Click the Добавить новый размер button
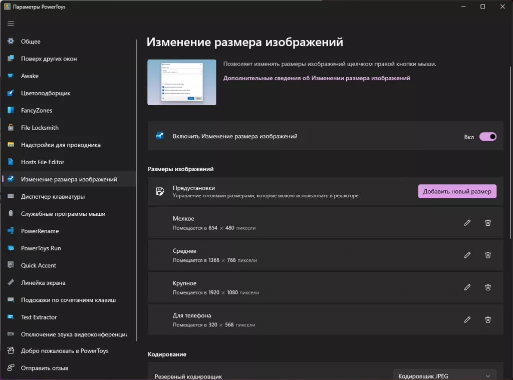 tap(457, 191)
